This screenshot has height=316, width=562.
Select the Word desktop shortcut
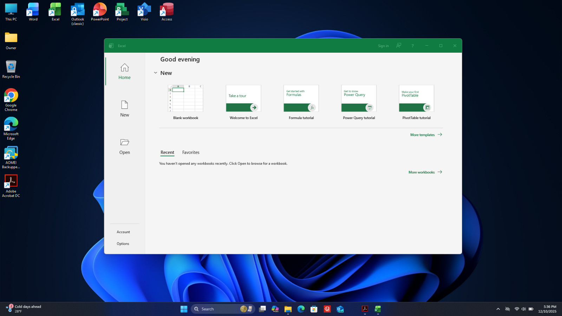click(33, 12)
